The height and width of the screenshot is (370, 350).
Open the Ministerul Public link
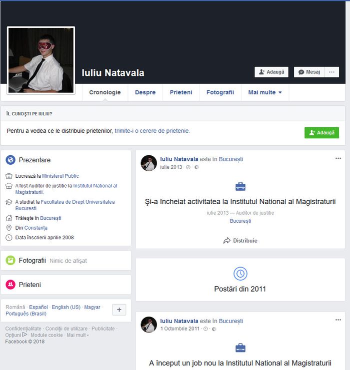[60, 176]
